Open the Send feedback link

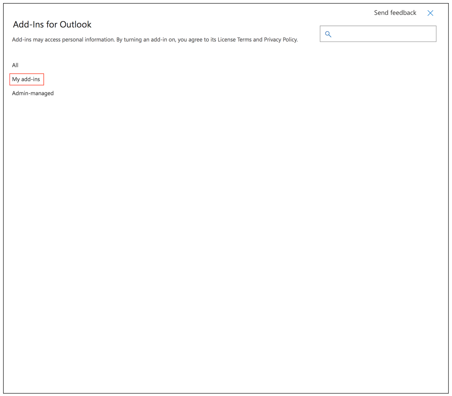(395, 13)
